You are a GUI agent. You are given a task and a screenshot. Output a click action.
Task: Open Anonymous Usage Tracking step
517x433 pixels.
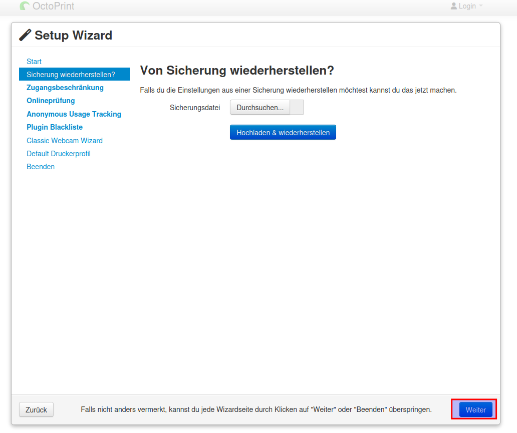[x=74, y=114]
